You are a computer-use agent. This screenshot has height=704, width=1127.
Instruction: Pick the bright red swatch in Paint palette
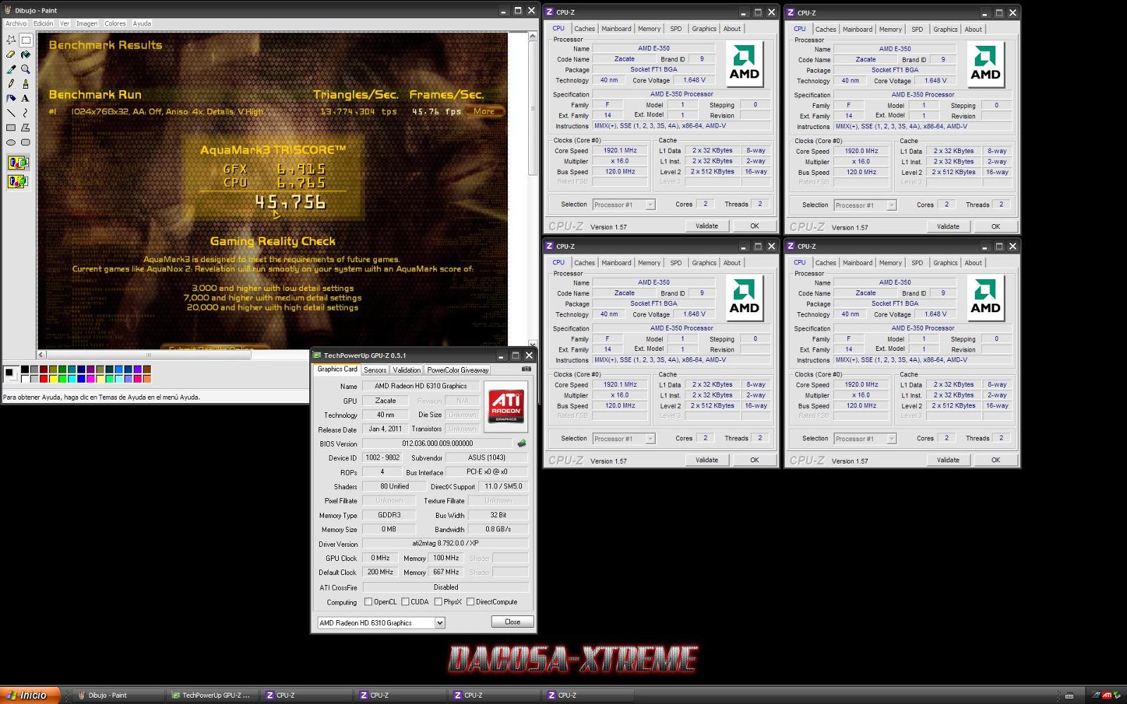[44, 379]
